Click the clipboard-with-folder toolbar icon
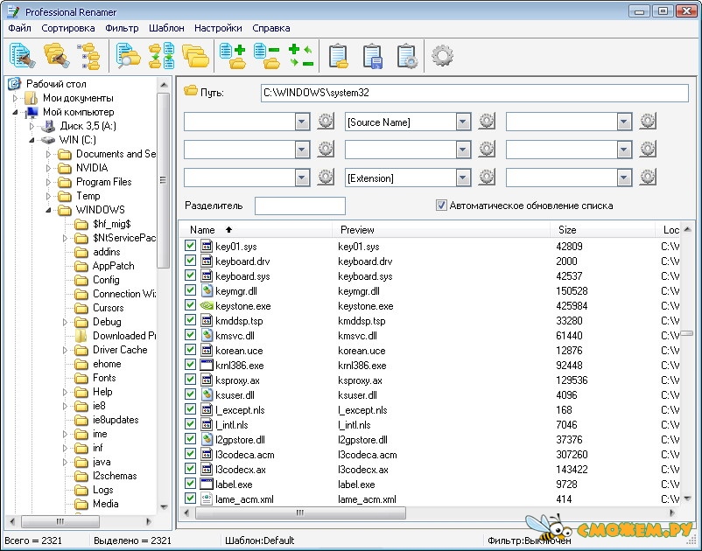The height and width of the screenshot is (551, 702). click(x=339, y=56)
